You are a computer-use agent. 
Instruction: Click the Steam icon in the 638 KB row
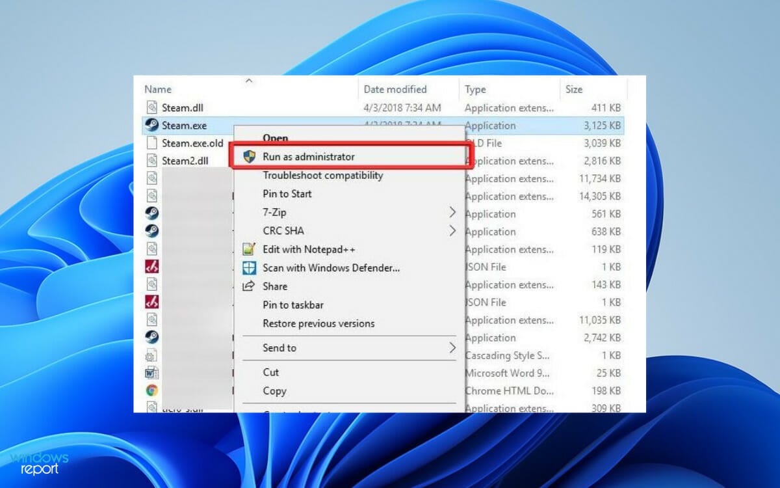tap(151, 231)
